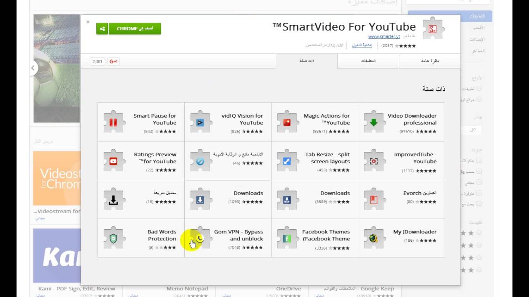
Task: Open the www.smarter.yt link
Action: tap(384, 36)
